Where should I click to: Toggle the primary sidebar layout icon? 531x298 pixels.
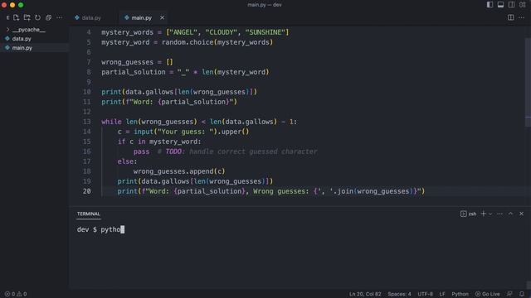pyautogui.click(x=490, y=5)
